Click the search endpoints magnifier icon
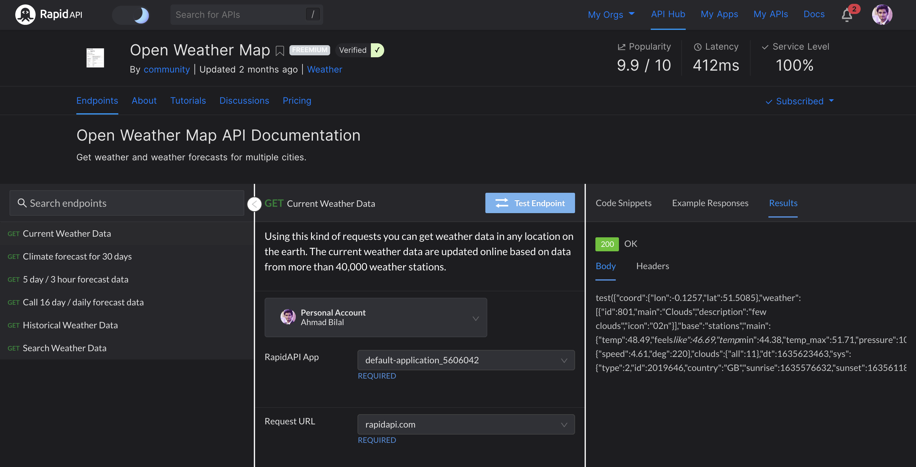Screen dimensions: 916x467 pyautogui.click(x=22, y=203)
